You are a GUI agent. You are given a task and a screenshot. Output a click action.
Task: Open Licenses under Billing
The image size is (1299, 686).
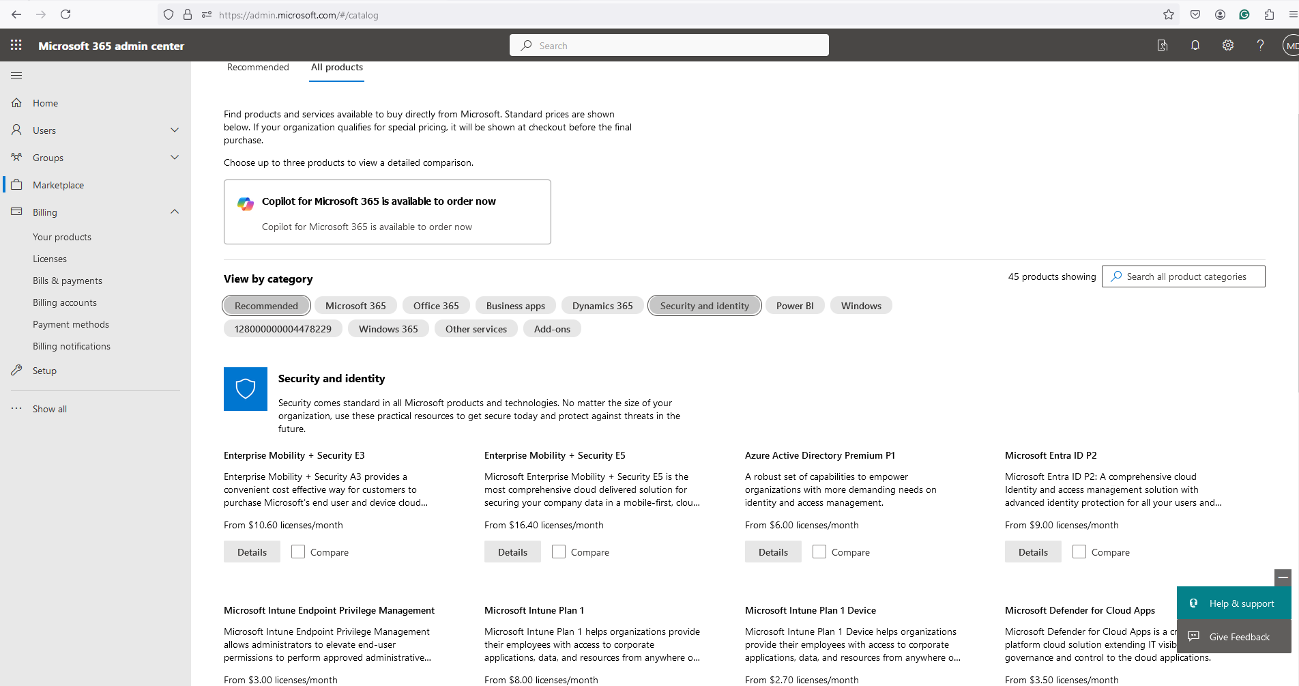50,259
